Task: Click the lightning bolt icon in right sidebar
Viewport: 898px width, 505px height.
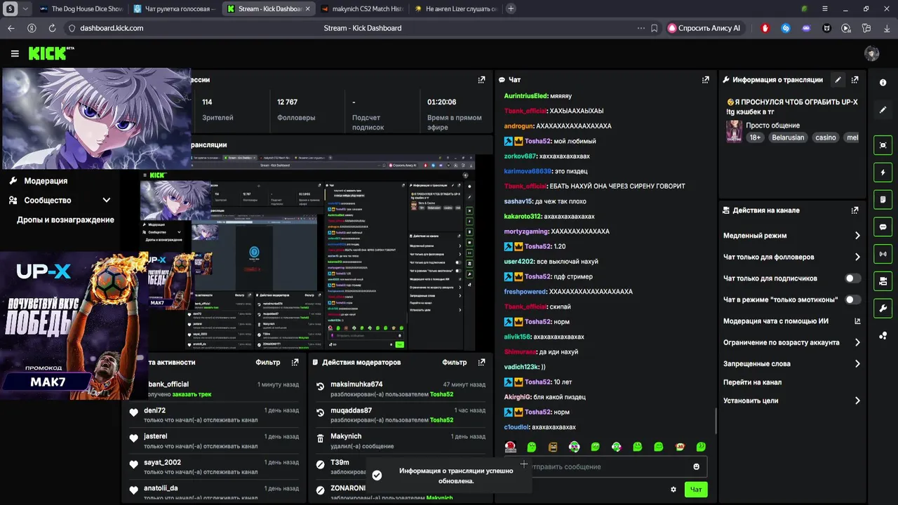Action: pyautogui.click(x=883, y=173)
